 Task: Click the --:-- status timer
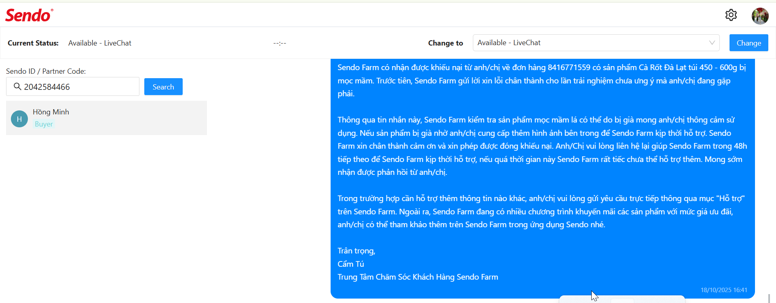(279, 43)
